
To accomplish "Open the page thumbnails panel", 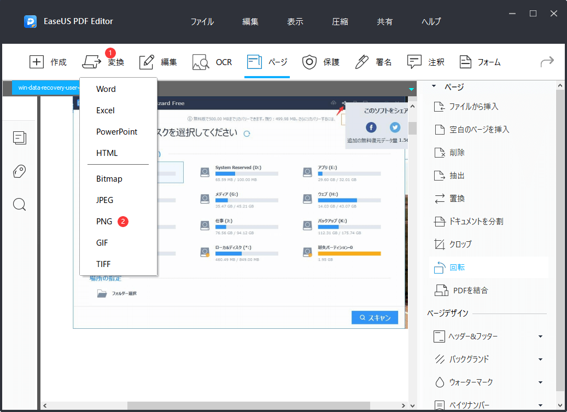I will pos(19,138).
